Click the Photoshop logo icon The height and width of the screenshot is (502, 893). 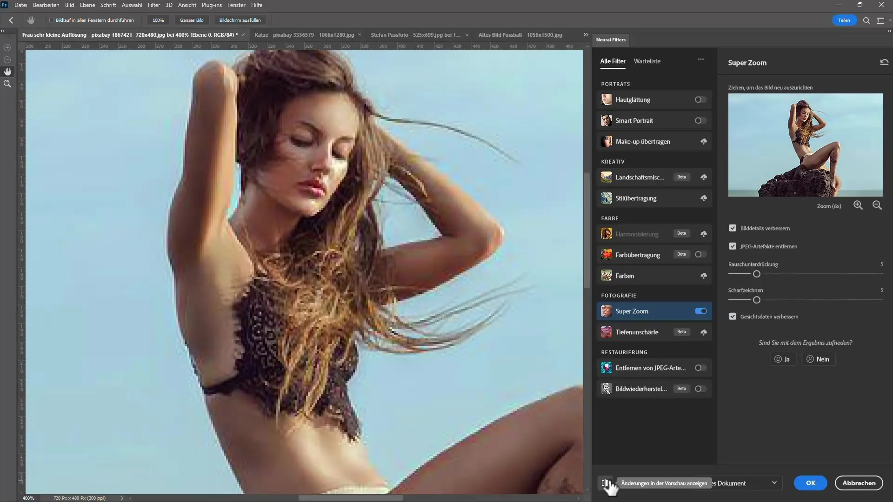5,5
